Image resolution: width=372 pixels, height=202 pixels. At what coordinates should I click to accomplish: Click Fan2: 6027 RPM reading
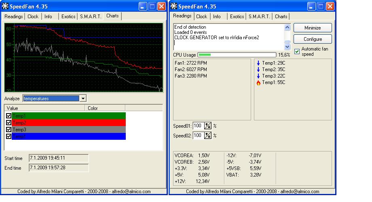[191, 69]
